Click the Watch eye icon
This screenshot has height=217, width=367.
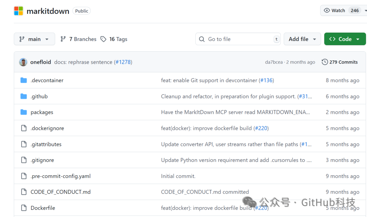[327, 11]
